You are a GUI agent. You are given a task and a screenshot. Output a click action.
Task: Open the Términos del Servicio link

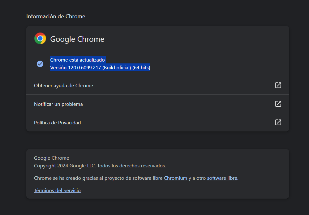coord(57,190)
